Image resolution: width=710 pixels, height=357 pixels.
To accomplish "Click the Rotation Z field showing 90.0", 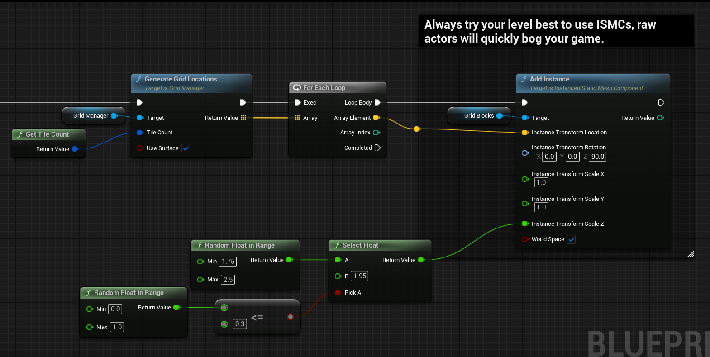I will (597, 157).
